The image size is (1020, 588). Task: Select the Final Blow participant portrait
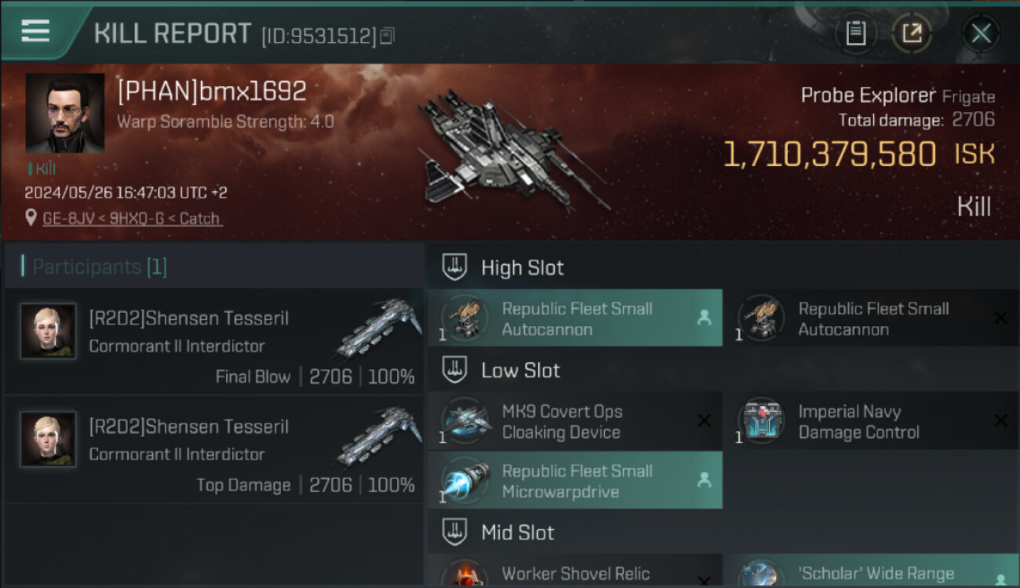pos(48,332)
